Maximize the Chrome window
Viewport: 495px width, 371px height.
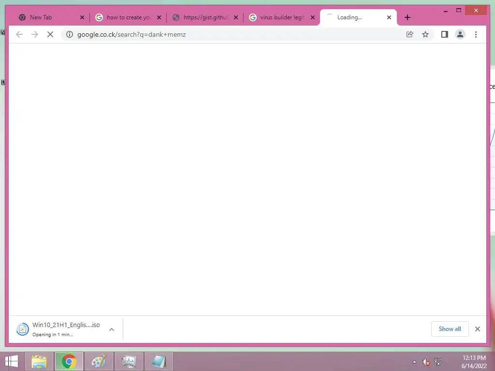[x=459, y=11]
